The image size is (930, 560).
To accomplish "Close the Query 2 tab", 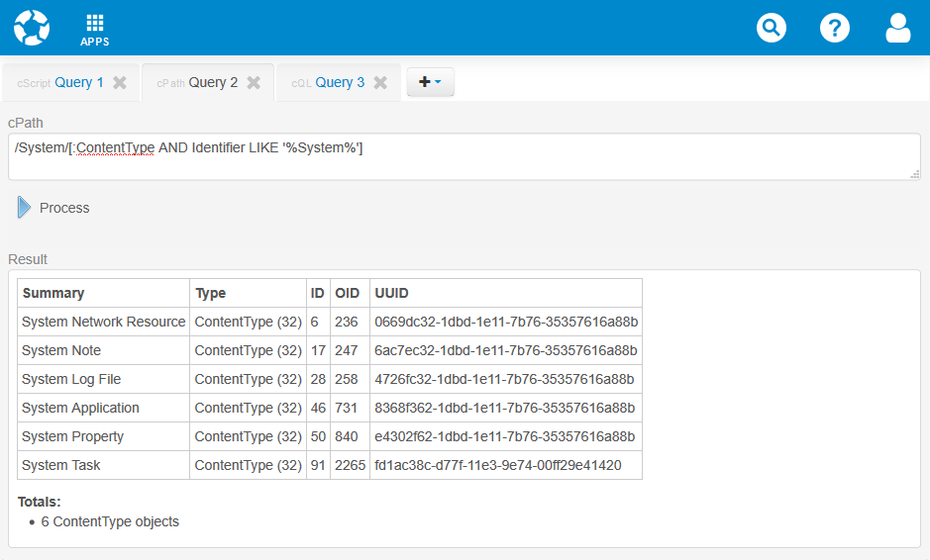I will 254,83.
